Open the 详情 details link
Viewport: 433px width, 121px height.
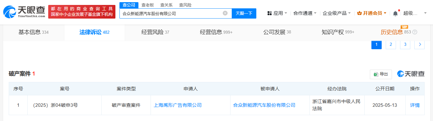tap(415, 105)
